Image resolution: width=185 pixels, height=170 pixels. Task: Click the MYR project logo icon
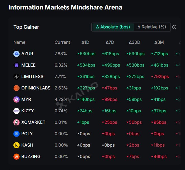(16, 99)
